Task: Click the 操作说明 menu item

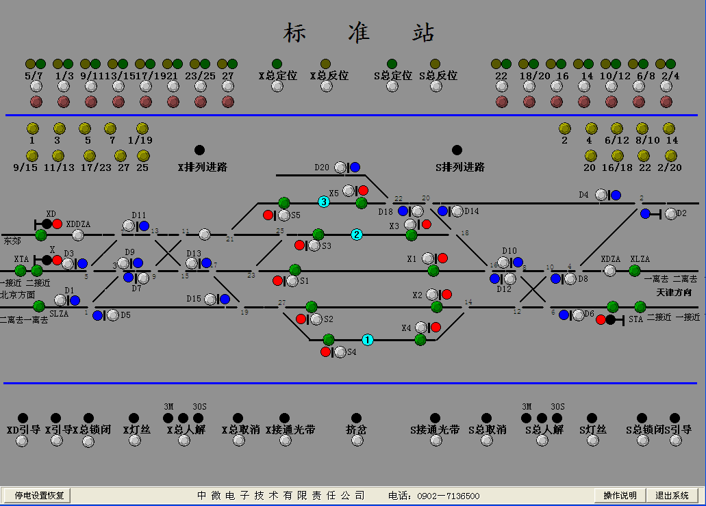Action: (x=620, y=494)
